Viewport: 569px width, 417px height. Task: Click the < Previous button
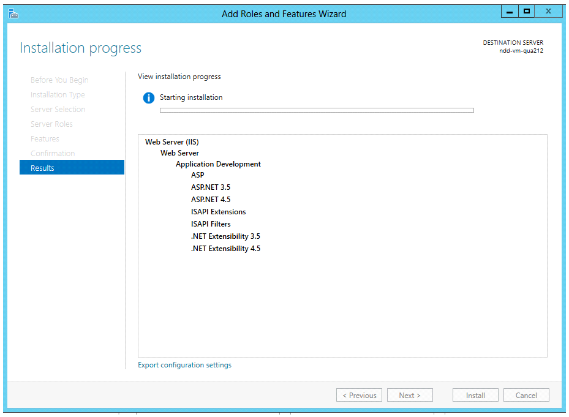[x=359, y=396]
